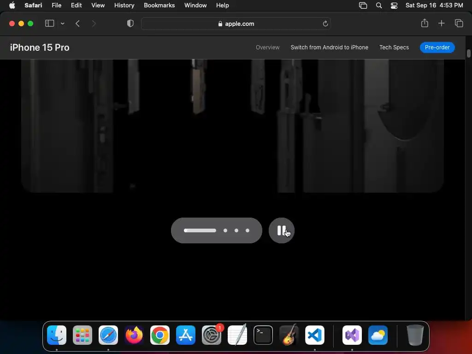
Task: Open the privacy report shield icon
Action: pyautogui.click(x=130, y=24)
